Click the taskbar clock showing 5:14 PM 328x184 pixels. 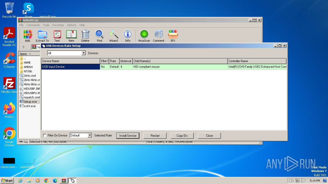(x=315, y=181)
